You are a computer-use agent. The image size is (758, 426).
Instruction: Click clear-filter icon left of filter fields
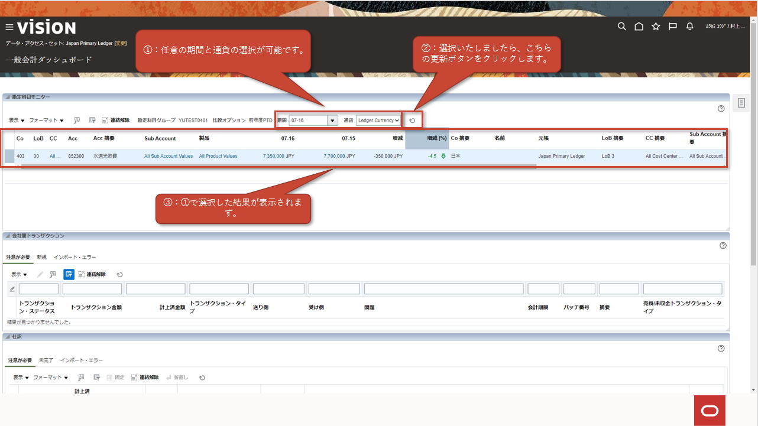tap(12, 289)
